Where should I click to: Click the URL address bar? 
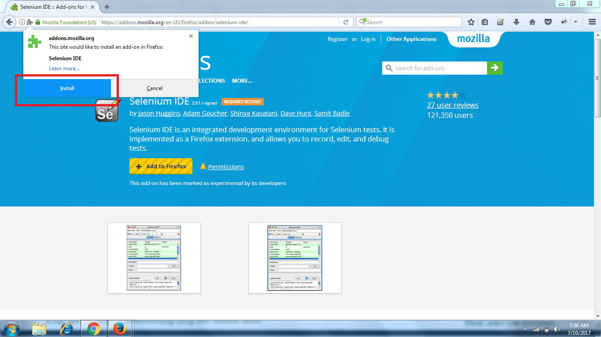tap(220, 22)
